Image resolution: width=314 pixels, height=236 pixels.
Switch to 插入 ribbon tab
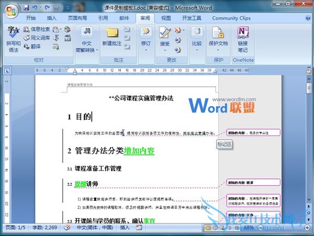(52, 18)
